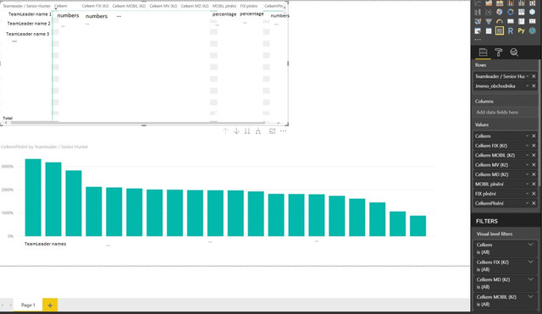Choose the Card visual
The image size is (542, 314).
click(511, 21)
